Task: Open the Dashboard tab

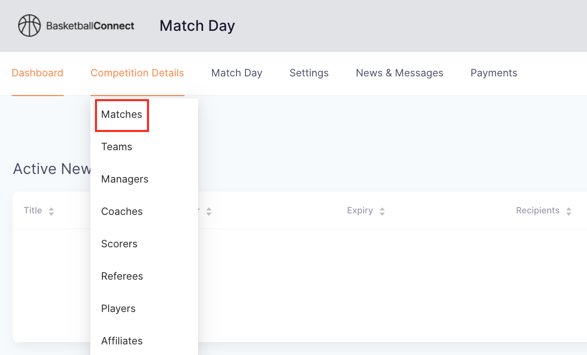Action: pyautogui.click(x=37, y=73)
